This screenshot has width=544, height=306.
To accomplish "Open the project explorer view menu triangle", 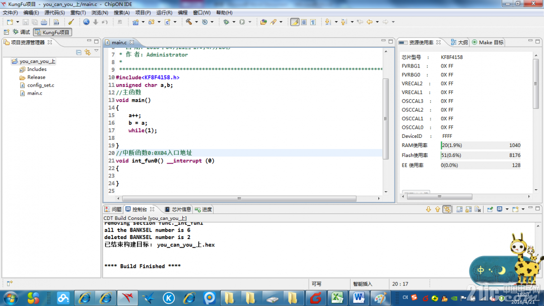I will [96, 51].
